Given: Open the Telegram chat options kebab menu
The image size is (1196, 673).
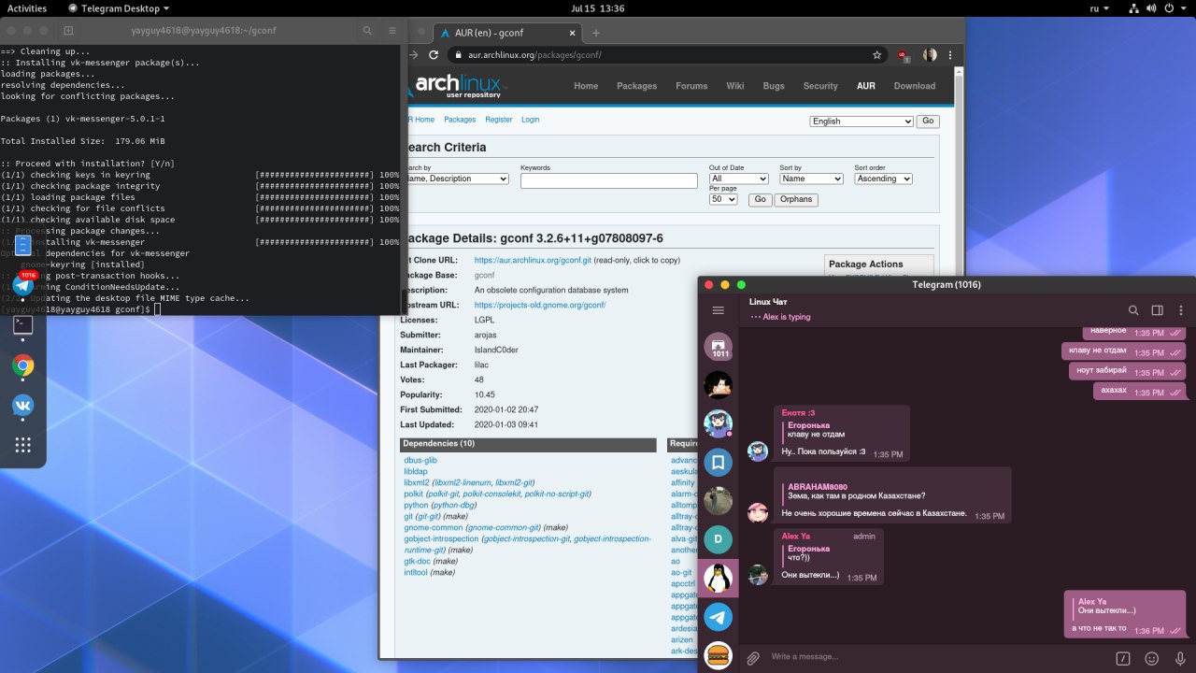Looking at the screenshot, I should (1181, 310).
